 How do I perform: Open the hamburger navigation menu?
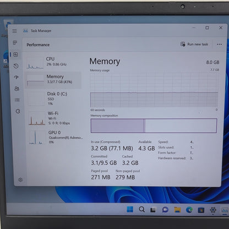pos(15,31)
